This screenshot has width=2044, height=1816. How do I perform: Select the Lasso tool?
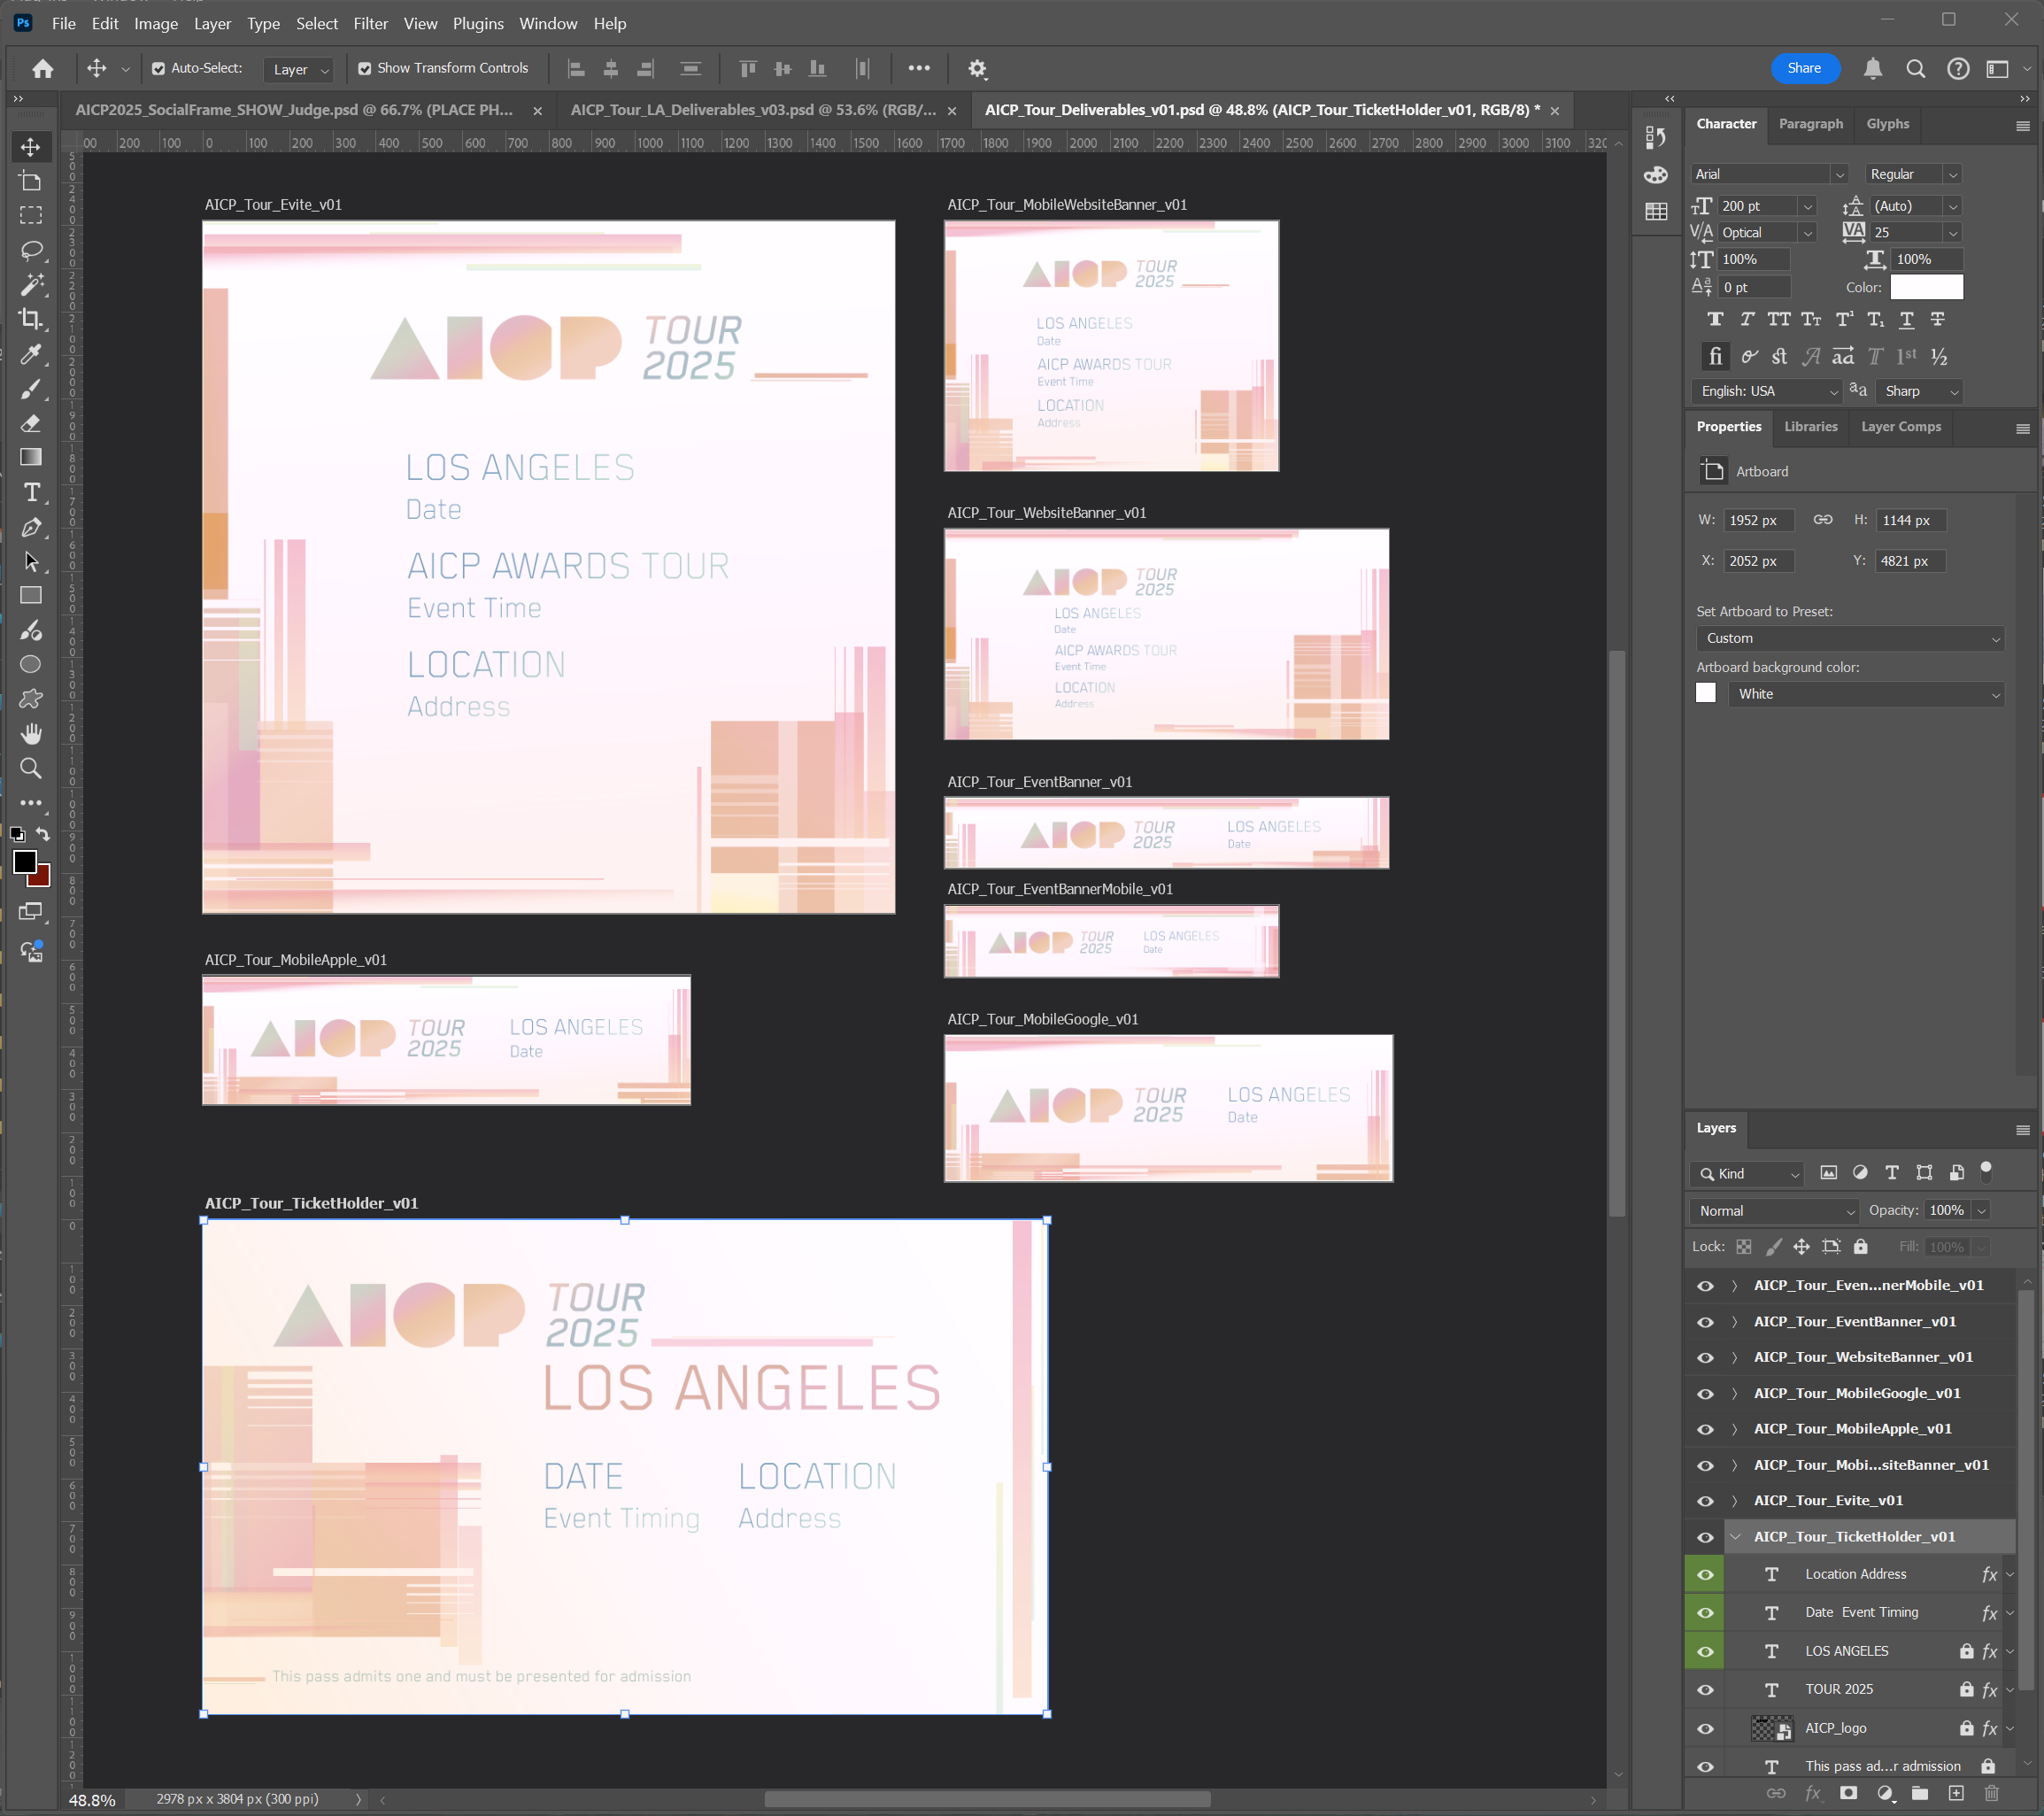point(31,250)
